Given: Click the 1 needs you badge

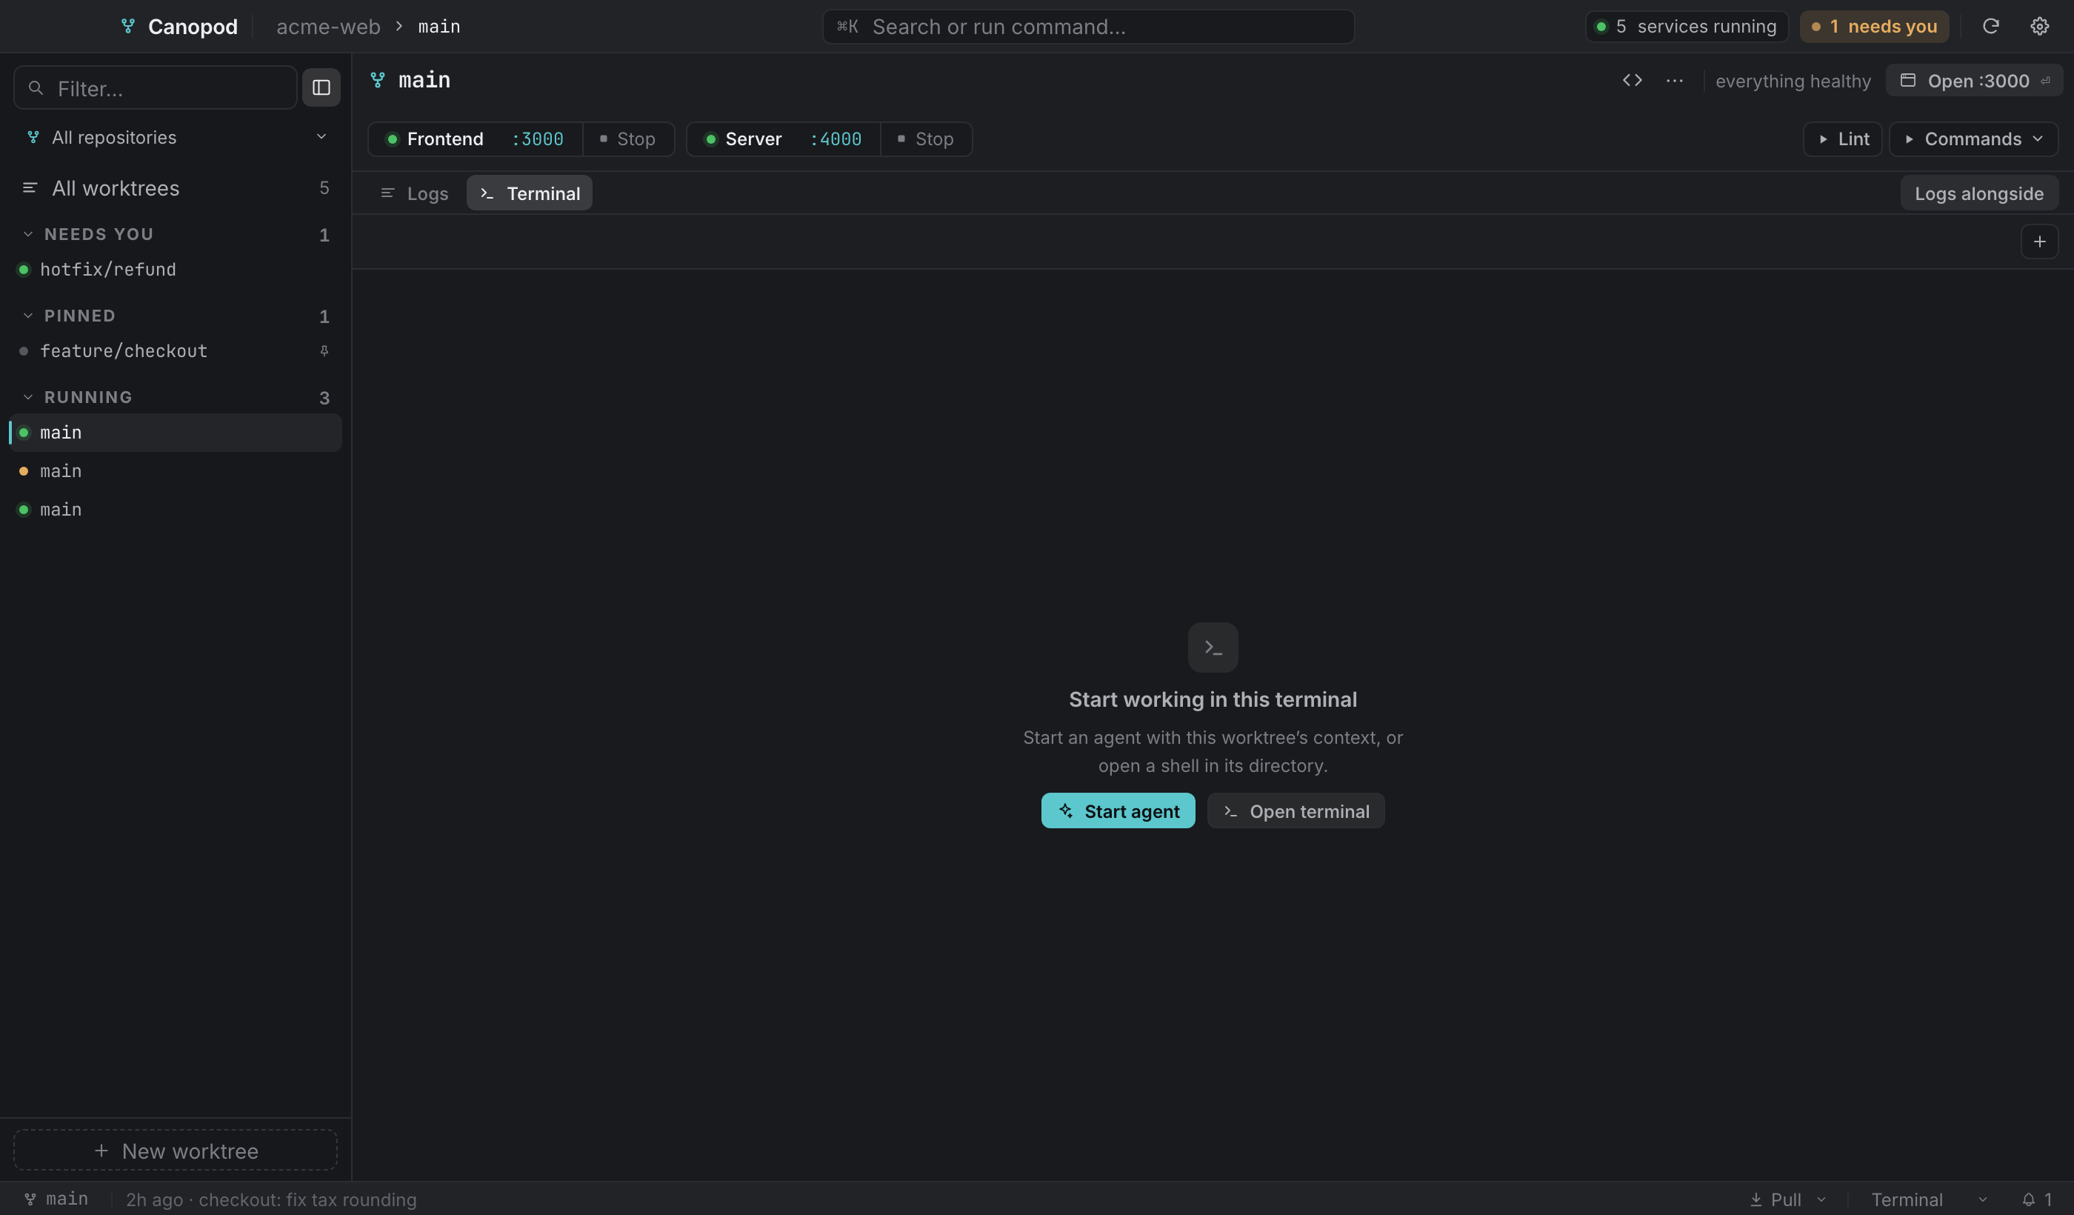Looking at the screenshot, I should tap(1874, 27).
